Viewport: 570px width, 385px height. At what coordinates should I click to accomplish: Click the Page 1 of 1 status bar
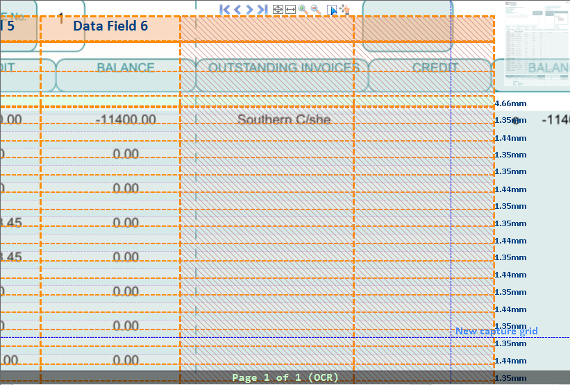pyautogui.click(x=285, y=378)
